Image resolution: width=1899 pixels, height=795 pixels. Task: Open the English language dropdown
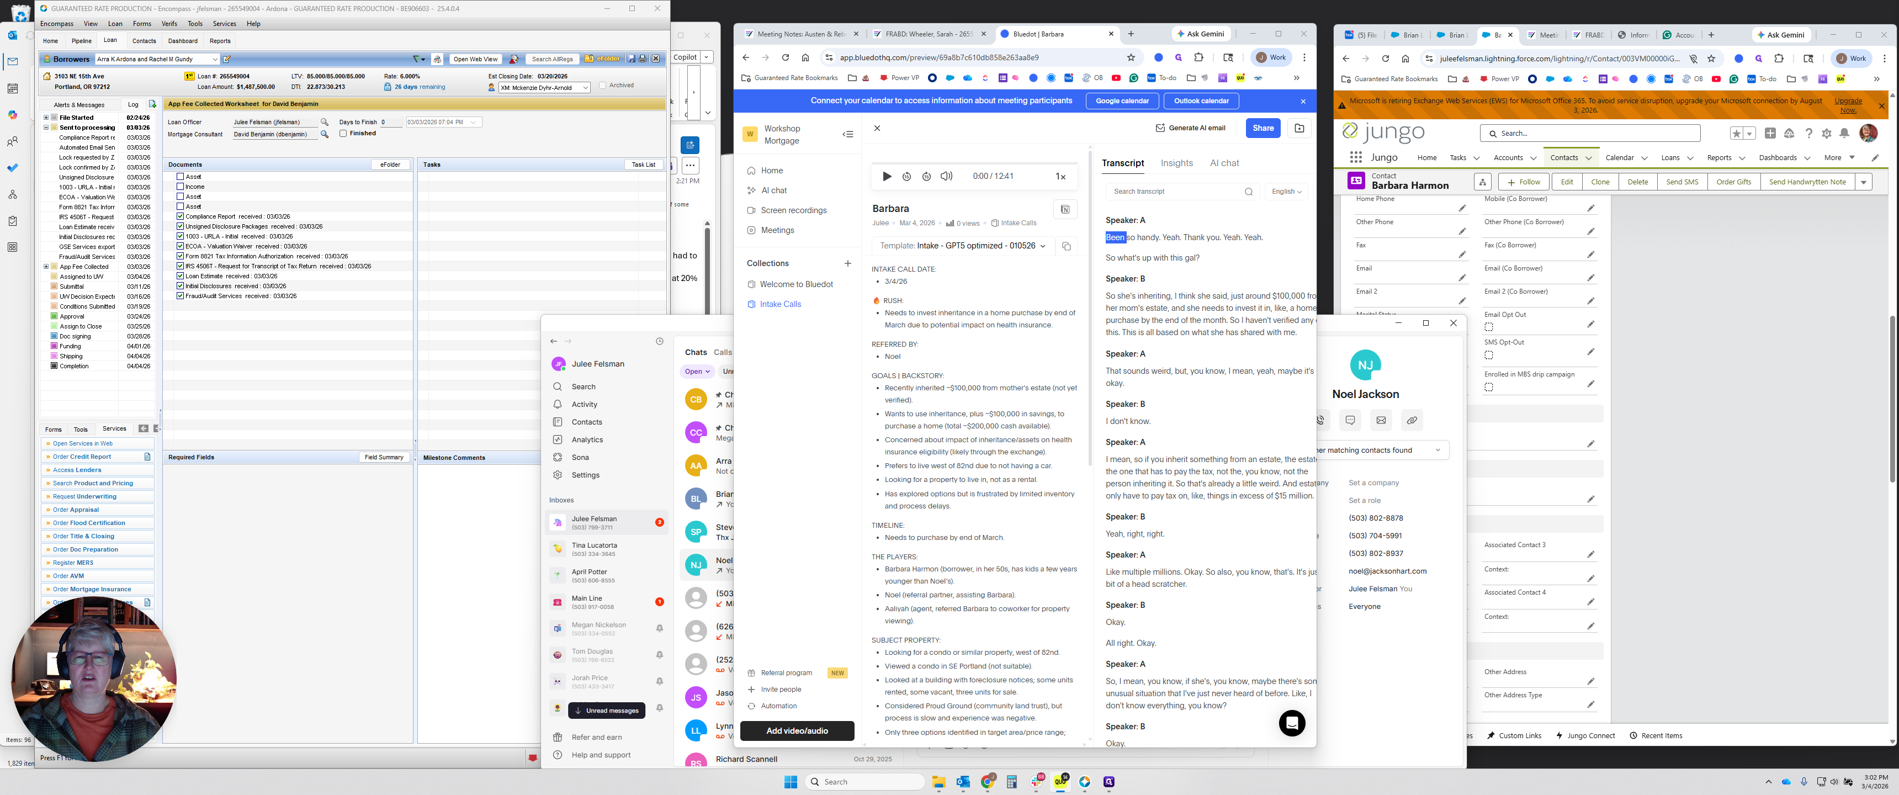(1286, 192)
